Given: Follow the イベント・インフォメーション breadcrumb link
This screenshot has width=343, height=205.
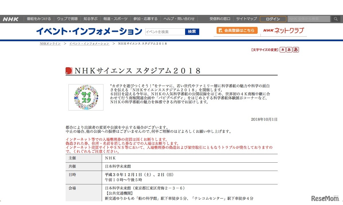Looking at the screenshot, I should point(89,44).
